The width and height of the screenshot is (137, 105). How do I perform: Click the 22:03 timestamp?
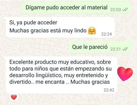116,10
